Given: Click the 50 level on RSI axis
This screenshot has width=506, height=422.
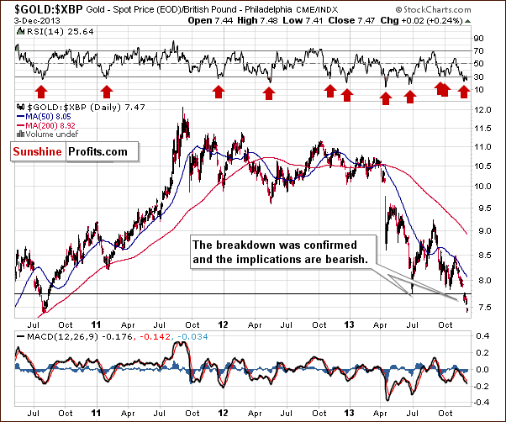Looking at the screenshot, I should [478, 64].
